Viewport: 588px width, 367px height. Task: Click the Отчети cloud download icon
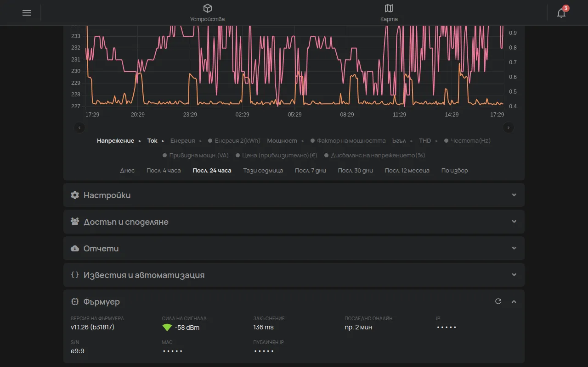[x=75, y=248]
